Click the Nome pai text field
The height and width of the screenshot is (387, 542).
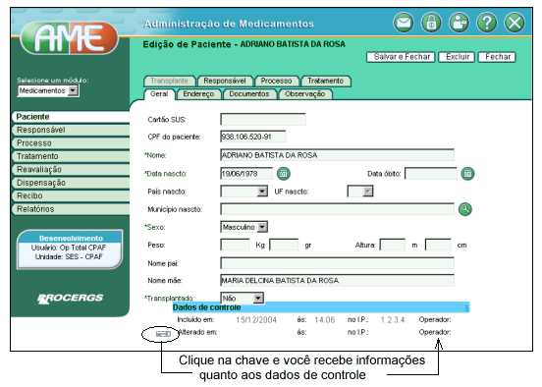337,263
